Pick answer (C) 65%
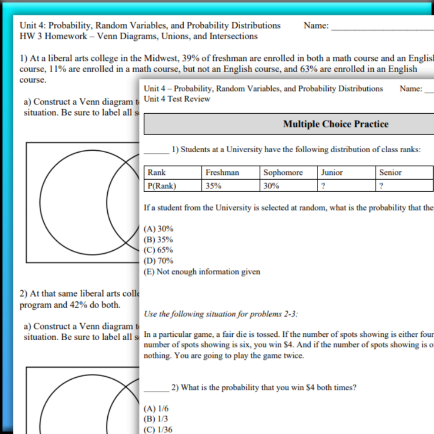 click(158, 250)
